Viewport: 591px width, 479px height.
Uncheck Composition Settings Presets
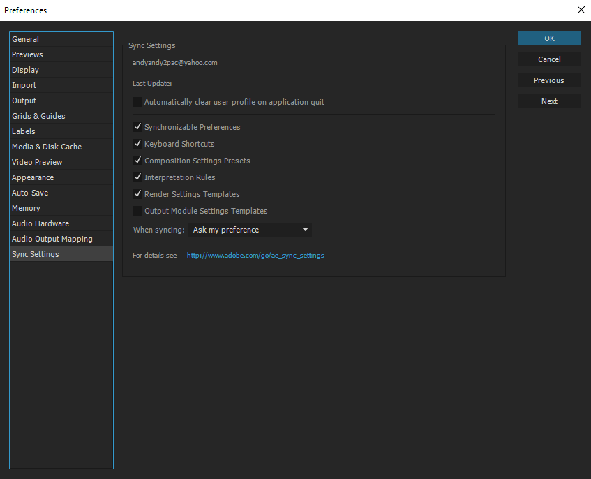click(137, 161)
